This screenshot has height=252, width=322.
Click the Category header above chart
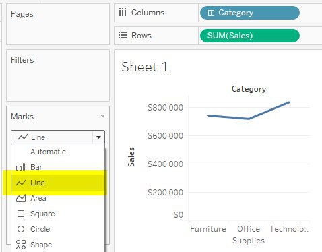[249, 89]
